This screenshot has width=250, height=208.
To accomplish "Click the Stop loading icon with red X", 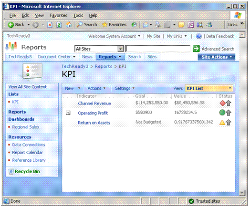I will pos(50,25).
